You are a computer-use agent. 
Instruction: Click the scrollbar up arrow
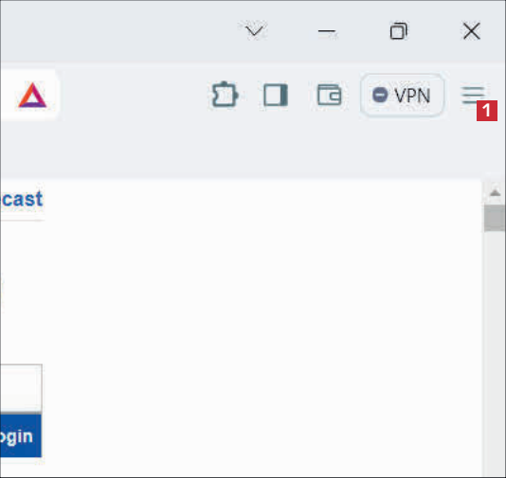tap(495, 193)
